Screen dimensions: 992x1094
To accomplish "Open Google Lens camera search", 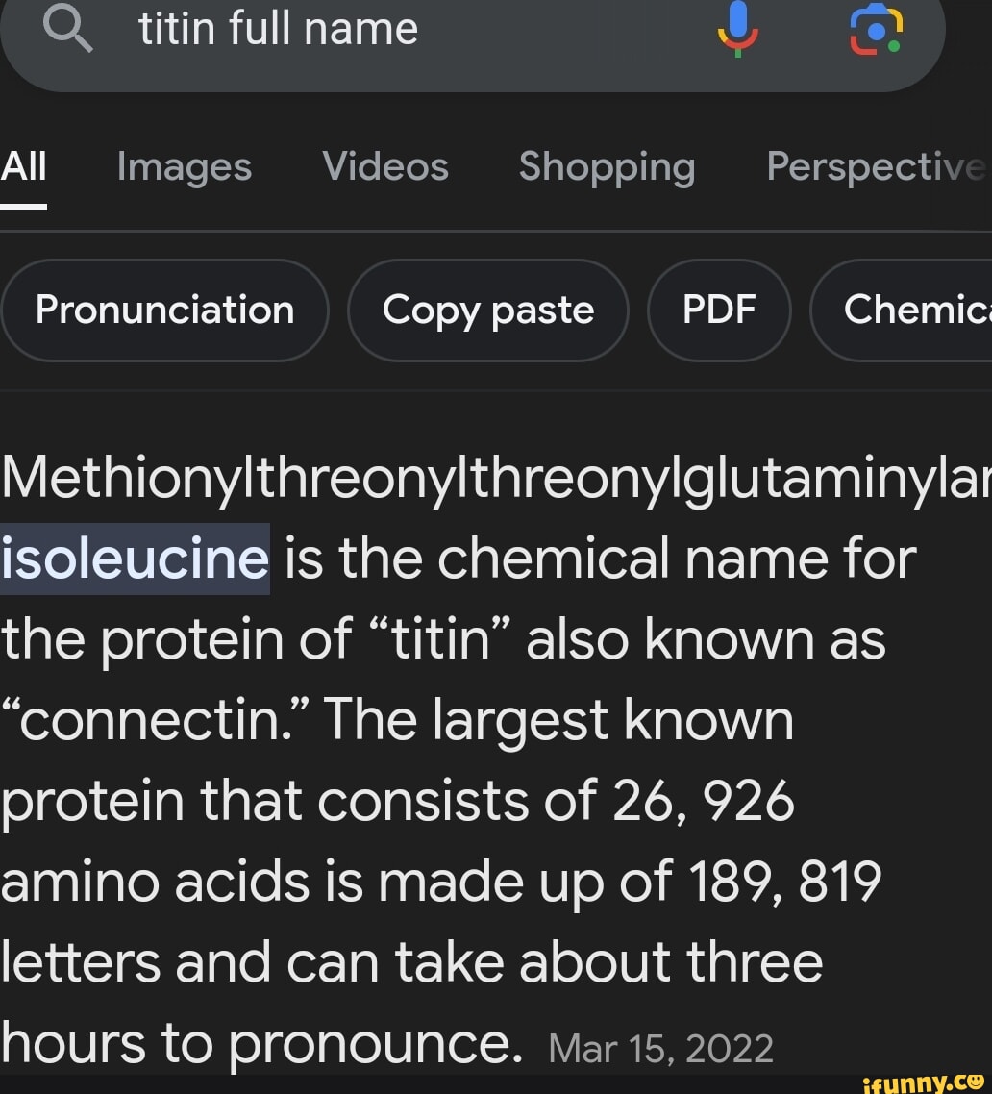I will click(877, 30).
